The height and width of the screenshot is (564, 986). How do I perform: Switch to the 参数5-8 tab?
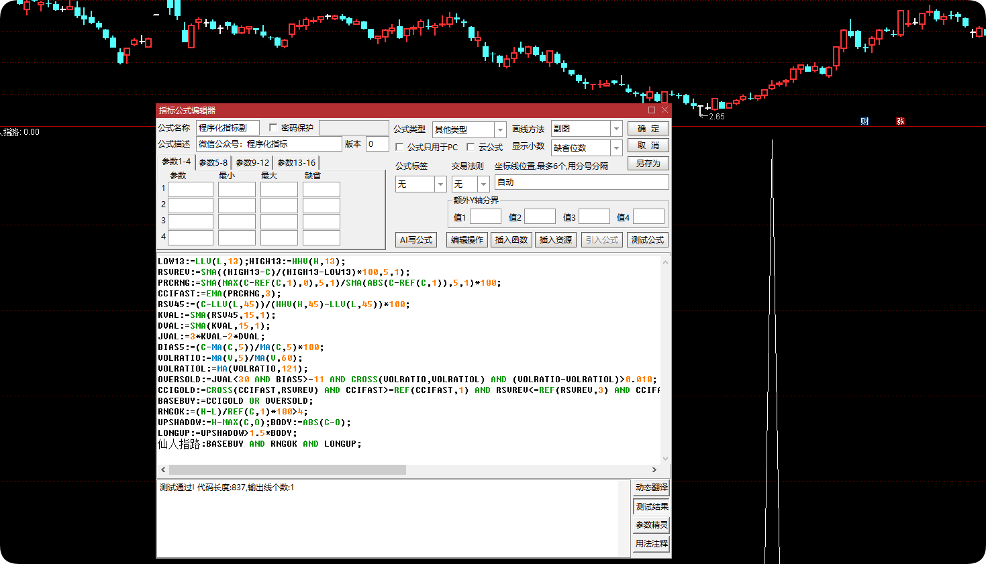(213, 162)
